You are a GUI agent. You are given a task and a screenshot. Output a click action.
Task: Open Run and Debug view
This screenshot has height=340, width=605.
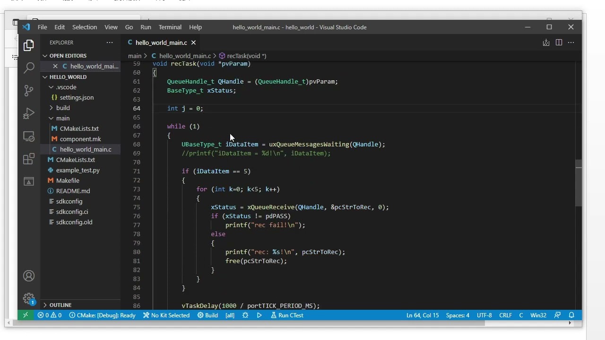29,113
